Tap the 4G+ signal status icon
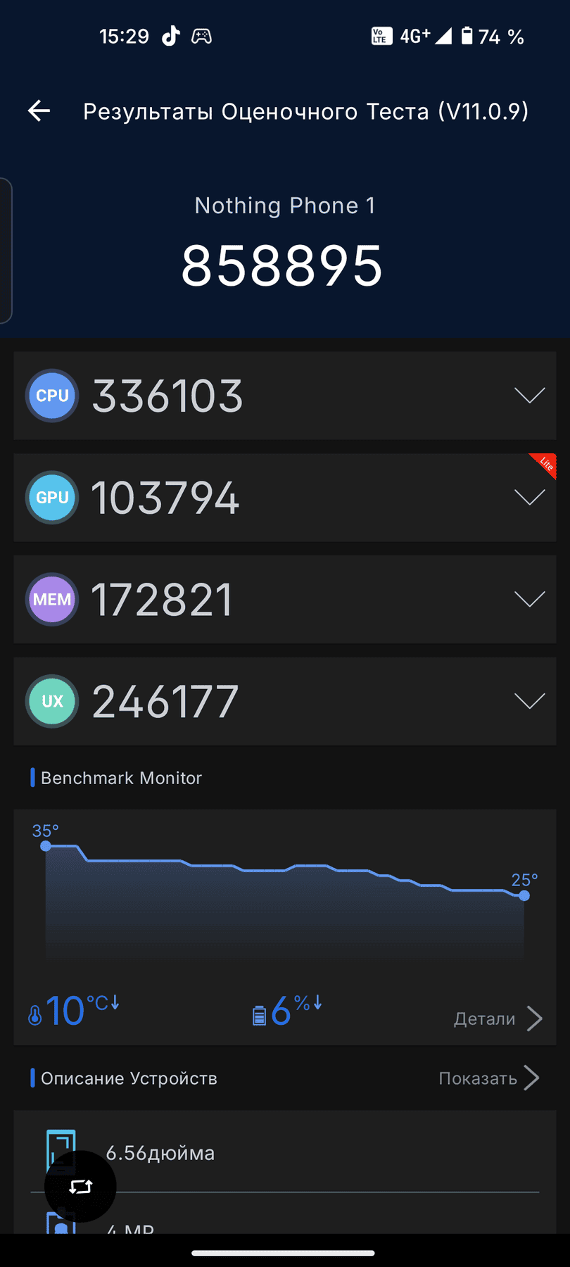Screen dimensions: 570x1267 click(x=426, y=36)
